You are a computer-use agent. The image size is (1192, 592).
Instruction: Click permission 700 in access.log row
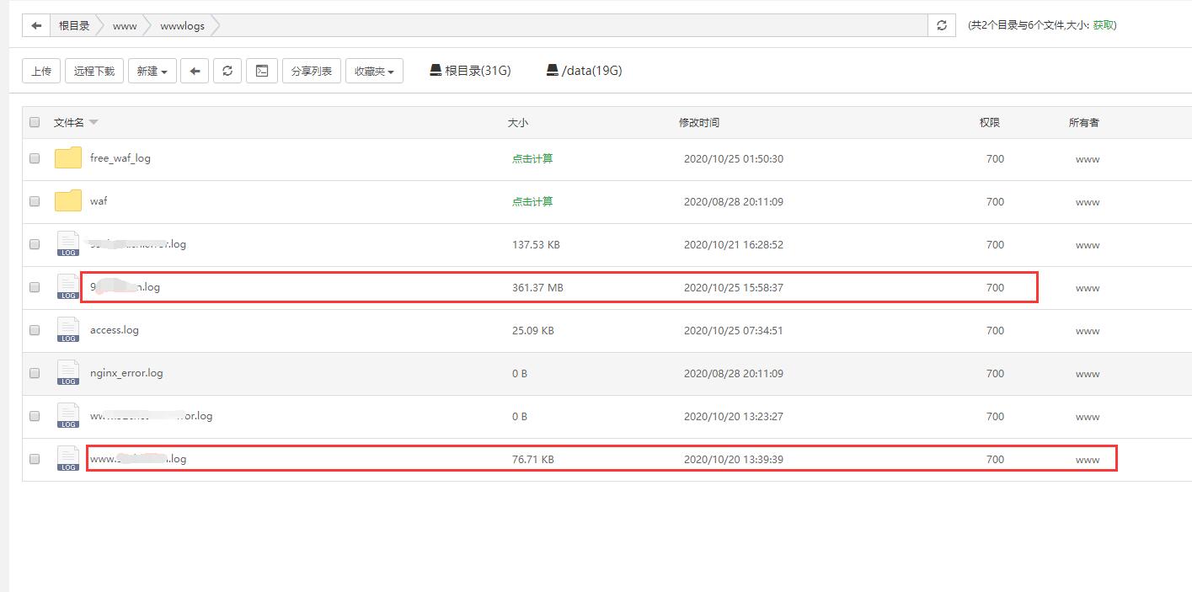pyautogui.click(x=995, y=330)
